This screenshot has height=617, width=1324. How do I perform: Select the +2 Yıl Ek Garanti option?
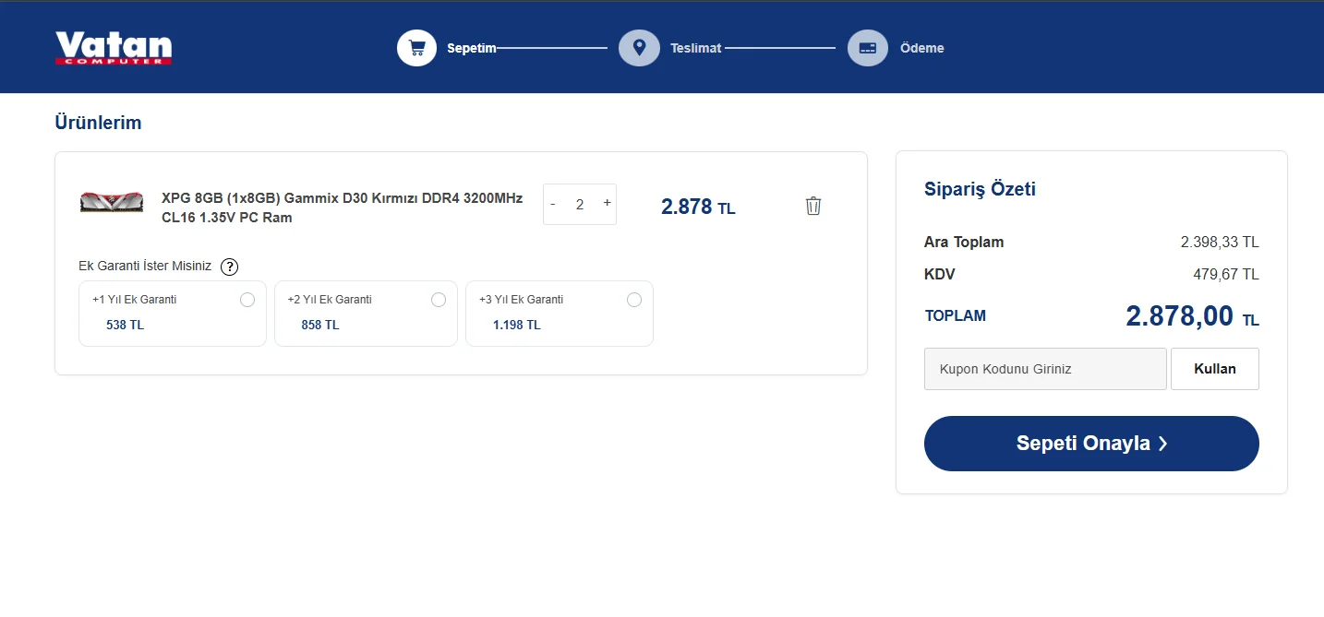pyautogui.click(x=366, y=314)
